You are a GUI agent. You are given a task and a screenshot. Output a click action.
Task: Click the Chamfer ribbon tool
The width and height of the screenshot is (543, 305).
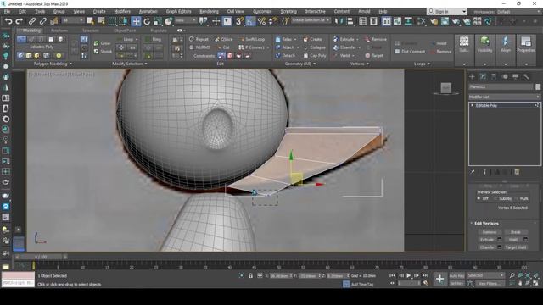[x=345, y=47]
